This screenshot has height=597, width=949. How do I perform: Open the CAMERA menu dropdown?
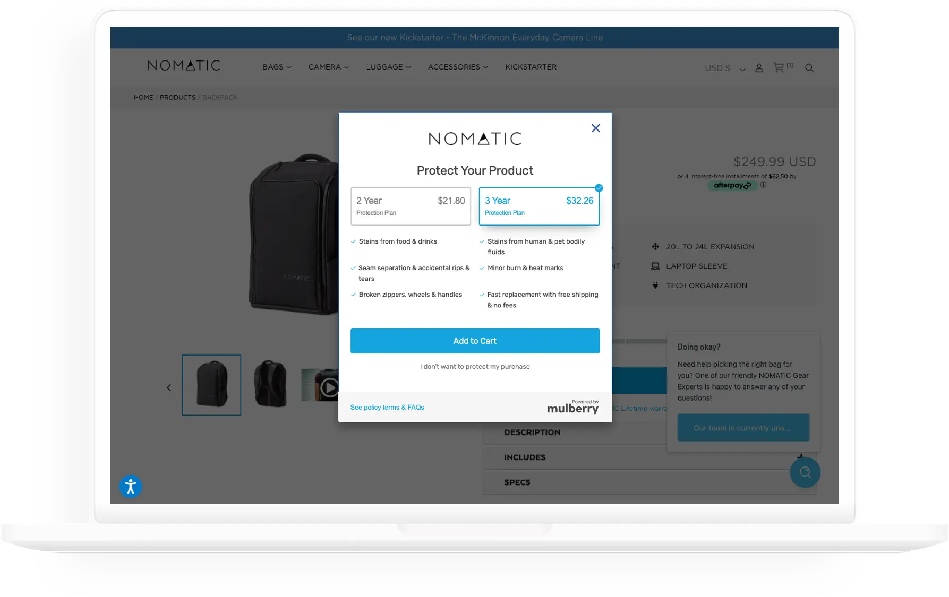(328, 67)
